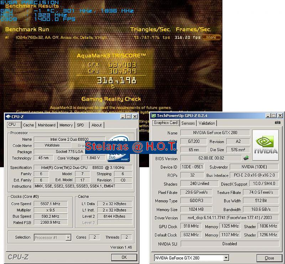Screen dimensions: 285x264
Task: Click the Multiplier value x 9.5
Action: click(50, 210)
